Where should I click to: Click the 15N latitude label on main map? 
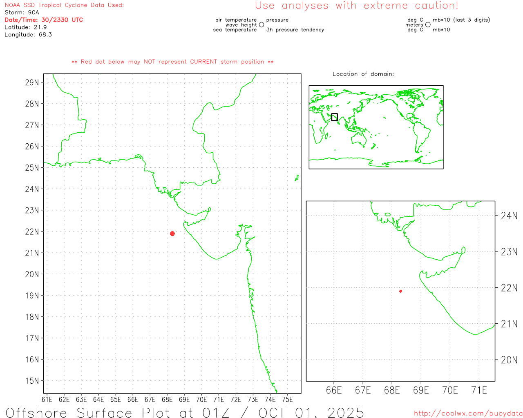[x=32, y=381]
